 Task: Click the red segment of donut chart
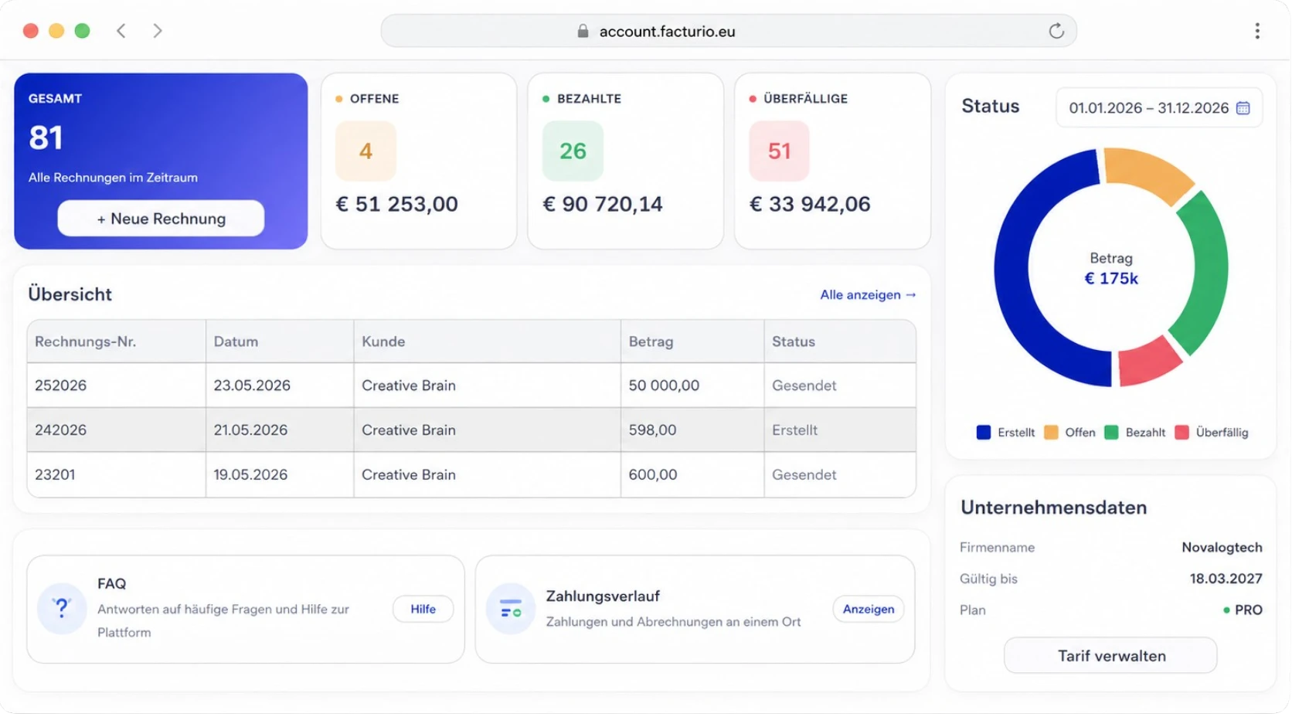click(1150, 365)
